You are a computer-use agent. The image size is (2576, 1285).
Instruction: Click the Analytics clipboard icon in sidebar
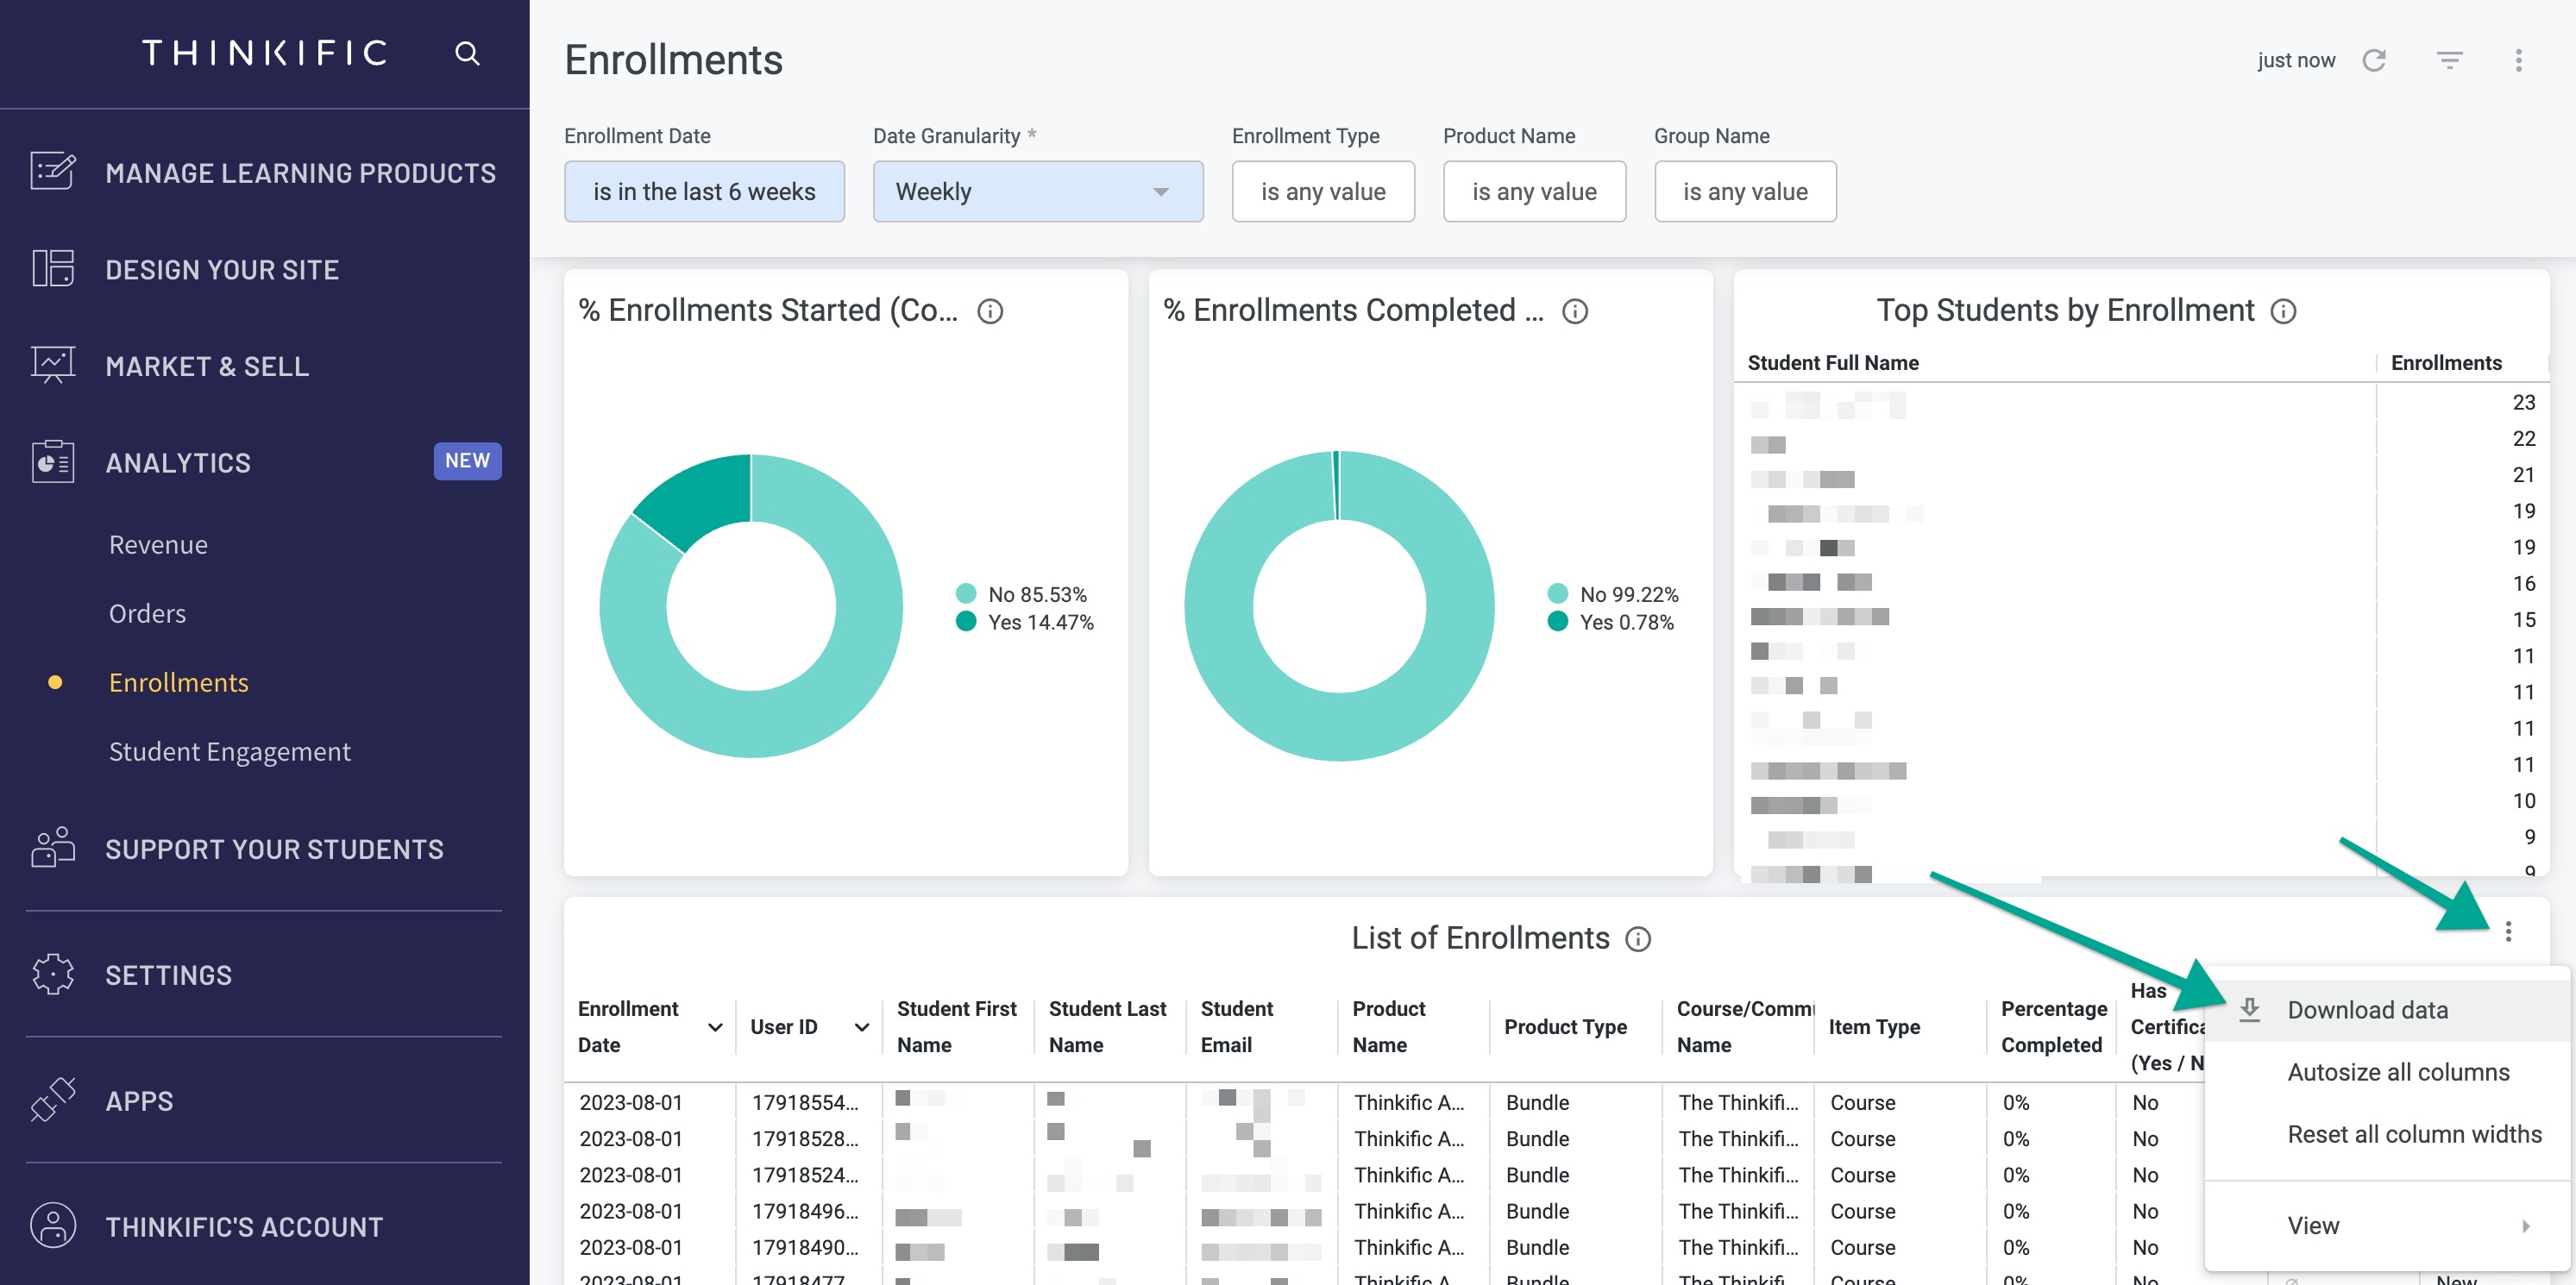(52, 462)
